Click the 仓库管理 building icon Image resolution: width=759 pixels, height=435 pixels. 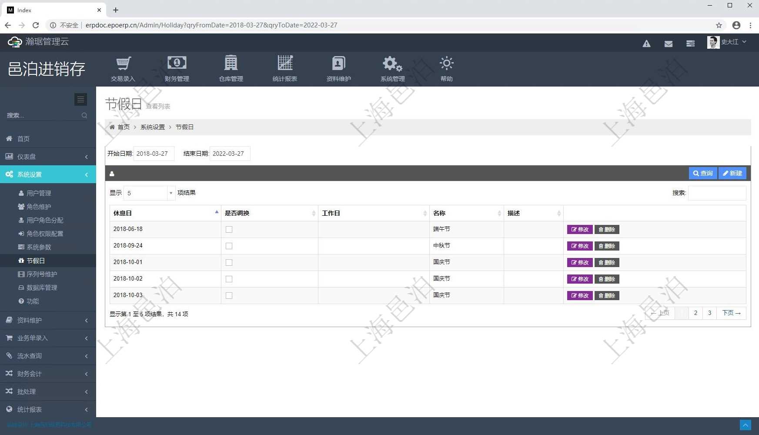[x=231, y=64]
